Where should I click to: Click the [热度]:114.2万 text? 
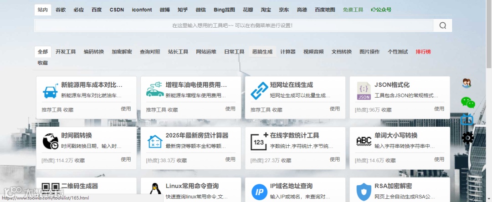[x=57, y=160]
